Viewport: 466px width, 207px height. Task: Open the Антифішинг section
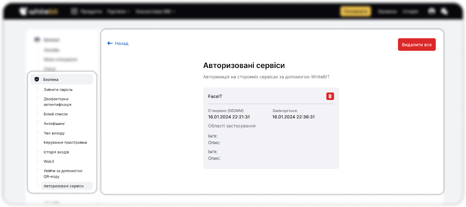pyautogui.click(x=54, y=124)
